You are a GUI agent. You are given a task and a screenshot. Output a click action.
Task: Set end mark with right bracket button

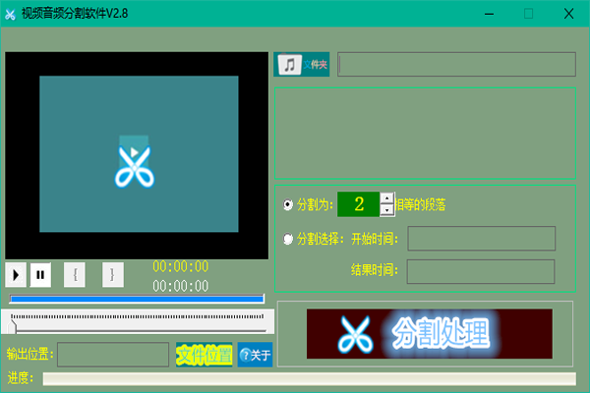pyautogui.click(x=112, y=275)
